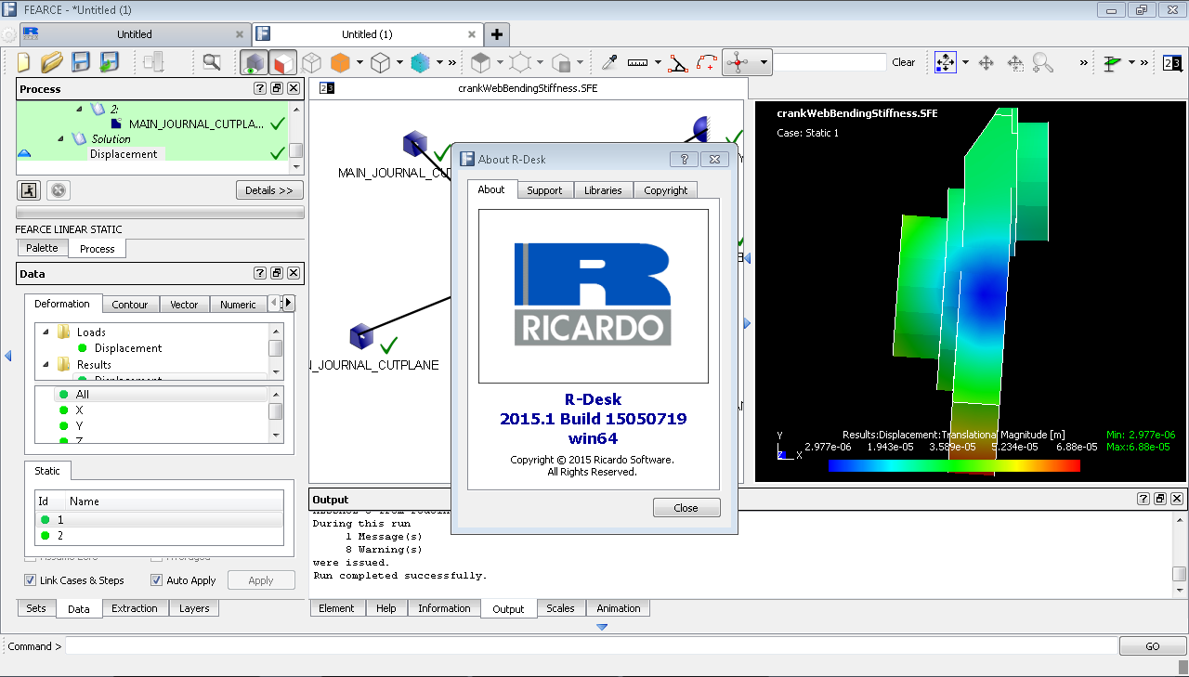The width and height of the screenshot is (1189, 677).
Task: Click the hexagon node selection icon
Action: 520,62
